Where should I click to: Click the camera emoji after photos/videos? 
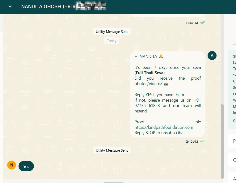coord(166,84)
